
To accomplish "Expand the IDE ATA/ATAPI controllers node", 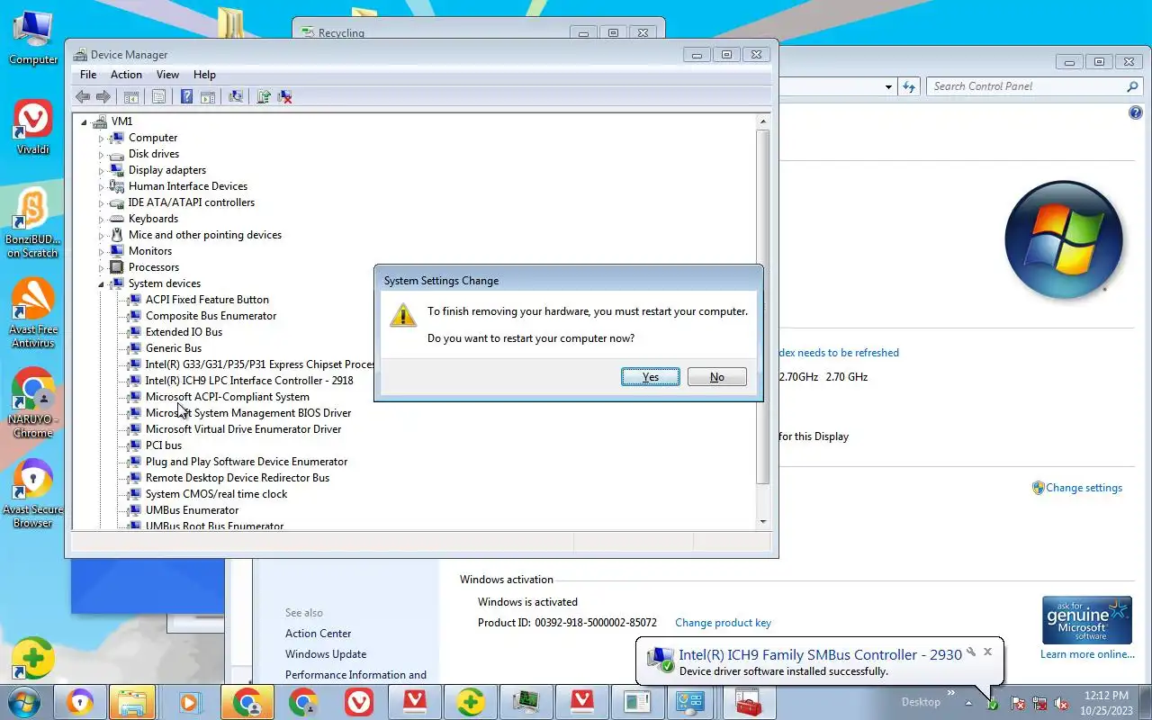I will point(102,203).
